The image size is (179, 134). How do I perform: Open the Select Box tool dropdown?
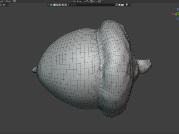click(x=4, y=5)
